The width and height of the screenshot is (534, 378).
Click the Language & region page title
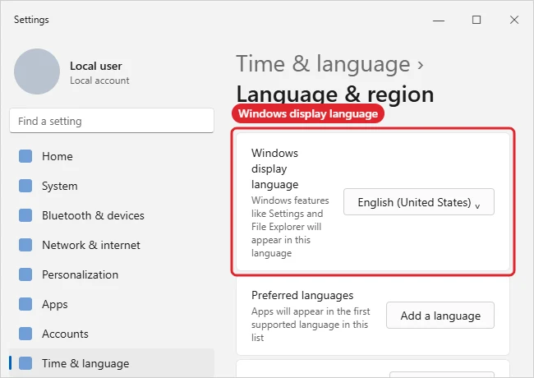(335, 94)
